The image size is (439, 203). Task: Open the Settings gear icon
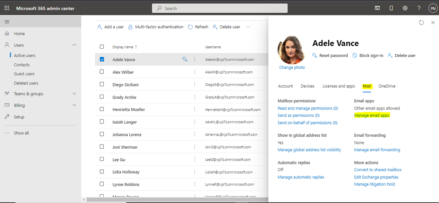point(405,8)
